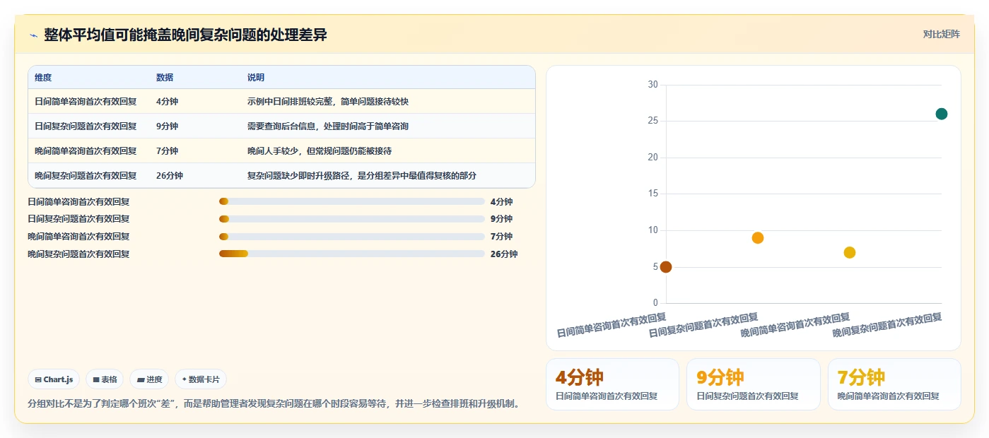This screenshot has width=989, height=438.
Task: Click the 数据卡片 chip
Action: pyautogui.click(x=200, y=379)
